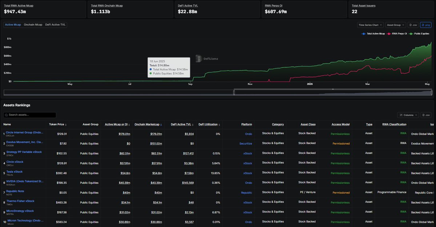Click sort arrows beside Onchain Marketcap

click(161, 125)
